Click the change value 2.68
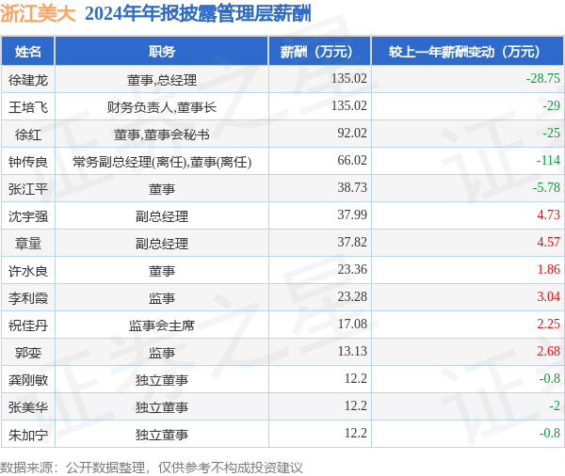565x476 pixels. point(548,351)
